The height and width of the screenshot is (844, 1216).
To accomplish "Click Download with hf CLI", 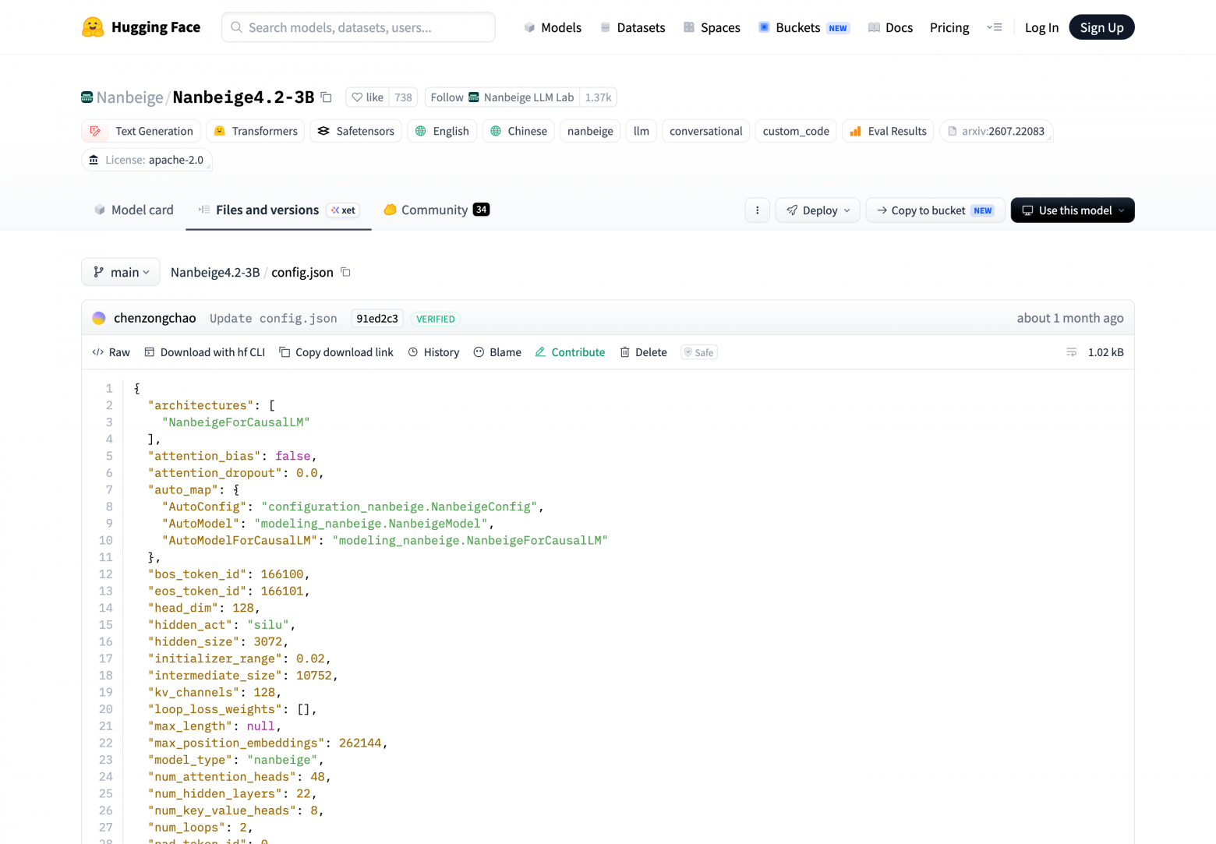I will [x=205, y=352].
